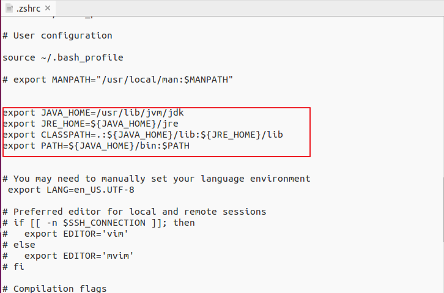Click the 'export LANG=en_US.UTF-8' line
This screenshot has width=444, height=293.
click(x=71, y=190)
